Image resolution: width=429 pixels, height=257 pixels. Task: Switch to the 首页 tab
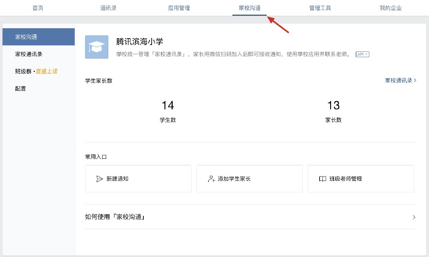coord(38,8)
